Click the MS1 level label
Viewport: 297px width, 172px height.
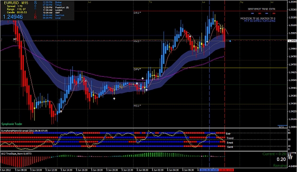pos(137,106)
